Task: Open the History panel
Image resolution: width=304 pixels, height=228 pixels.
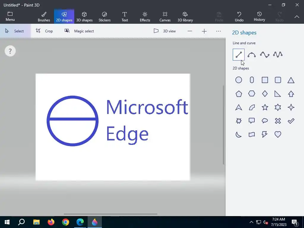Action: coord(259,17)
